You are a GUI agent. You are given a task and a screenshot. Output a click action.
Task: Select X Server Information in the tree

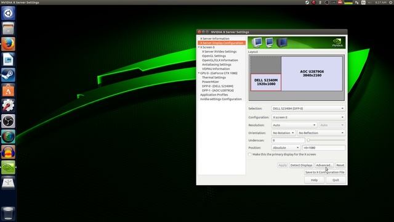(x=215, y=38)
